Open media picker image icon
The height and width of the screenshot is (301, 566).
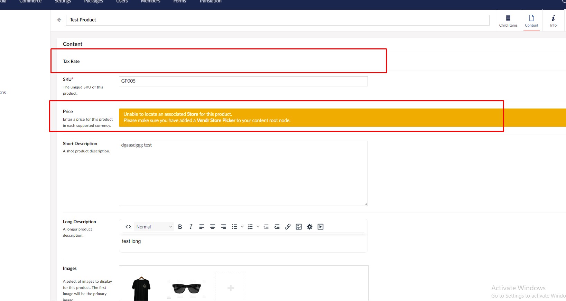299,227
